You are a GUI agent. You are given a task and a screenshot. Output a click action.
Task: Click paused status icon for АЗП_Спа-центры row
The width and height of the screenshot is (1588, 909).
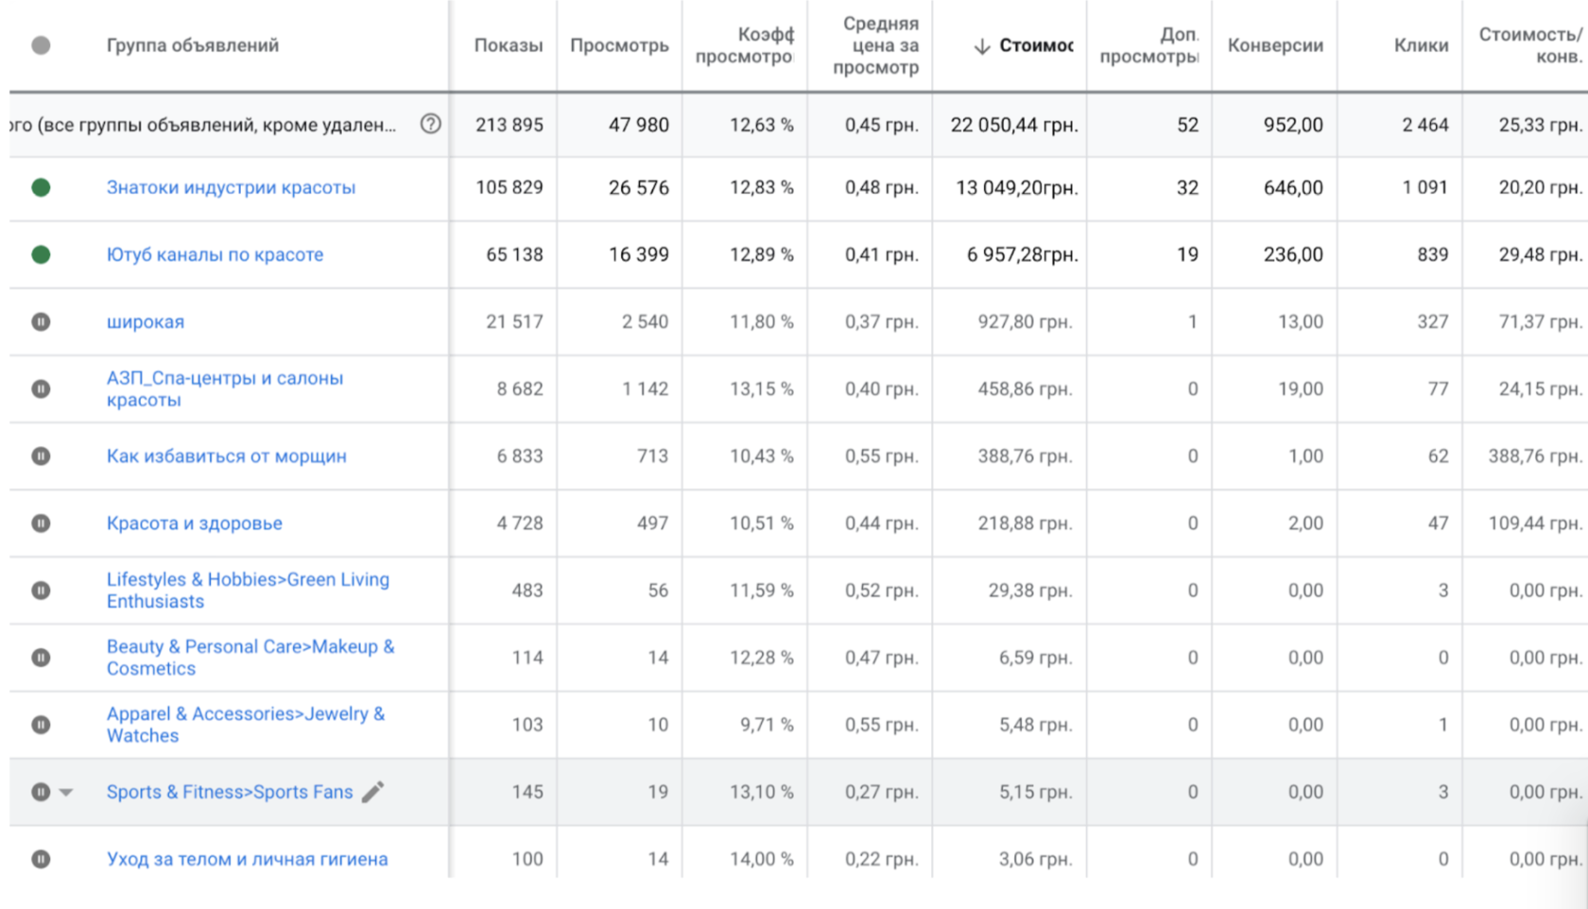[41, 388]
